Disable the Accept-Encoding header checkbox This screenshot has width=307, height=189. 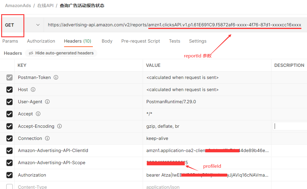pyautogui.click(x=9, y=126)
